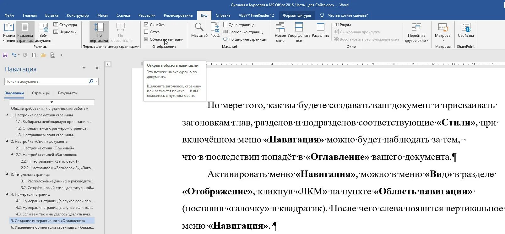Image resolution: width=505 pixels, height=234 pixels.
Task: Switch to Результаты tab in navigation pane
Action: click(x=68, y=93)
